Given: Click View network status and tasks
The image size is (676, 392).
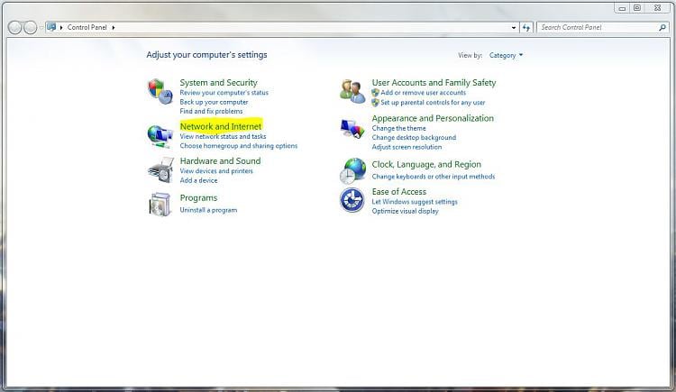Looking at the screenshot, I should pyautogui.click(x=223, y=136).
